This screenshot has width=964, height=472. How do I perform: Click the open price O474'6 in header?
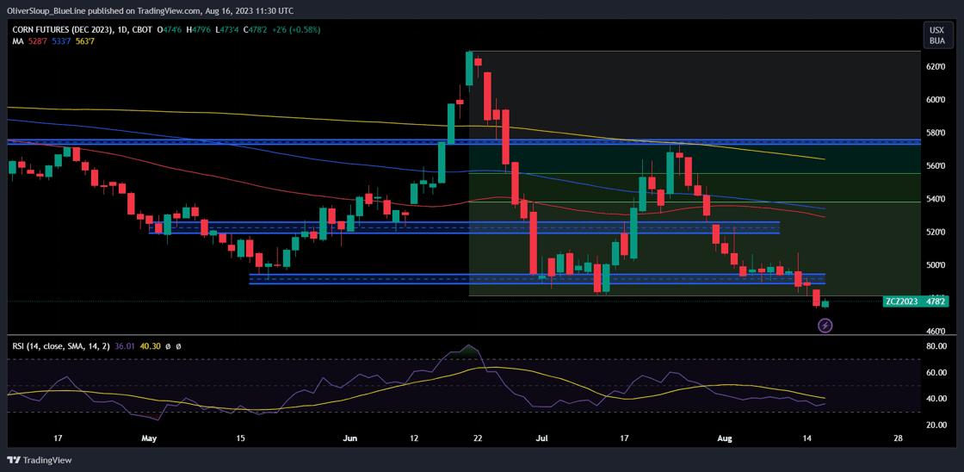coord(170,29)
